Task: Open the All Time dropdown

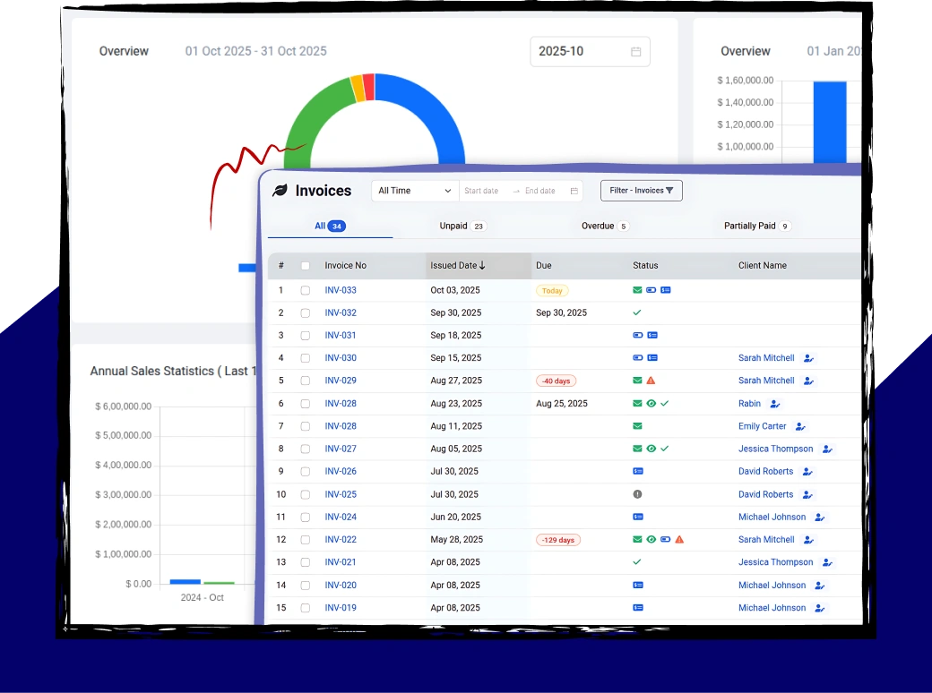Action: (x=414, y=190)
